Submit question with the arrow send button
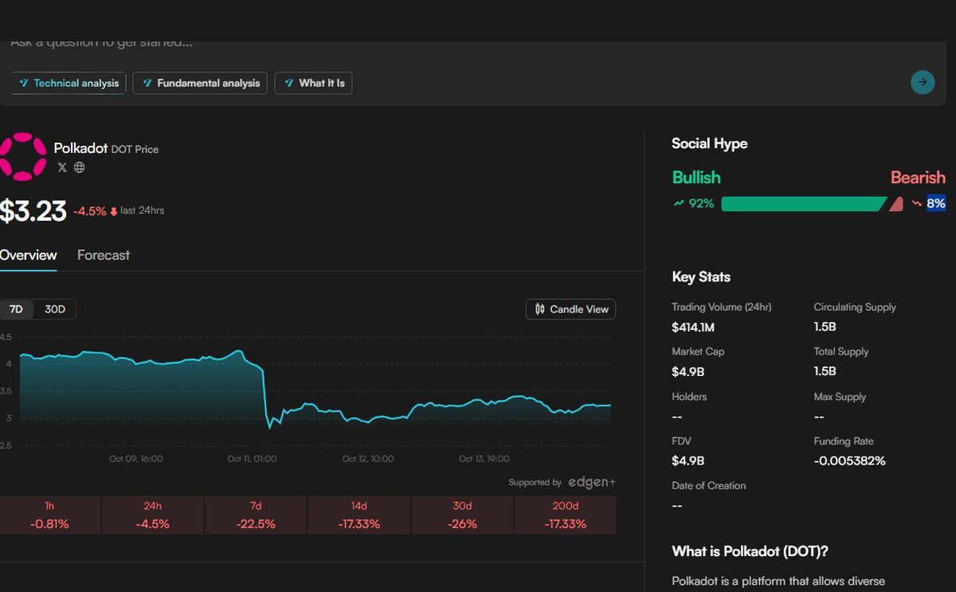The width and height of the screenshot is (956, 592). (x=923, y=81)
